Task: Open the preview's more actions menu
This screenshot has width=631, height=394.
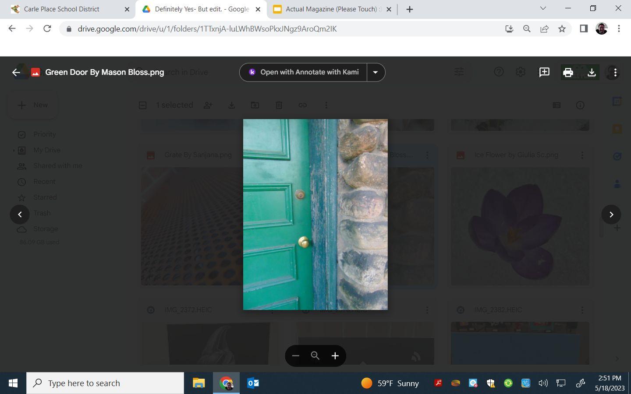Action: point(615,72)
